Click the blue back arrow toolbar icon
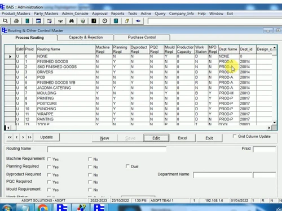Viewport: 282px width, 211px height. pyautogui.click(x=138, y=21)
